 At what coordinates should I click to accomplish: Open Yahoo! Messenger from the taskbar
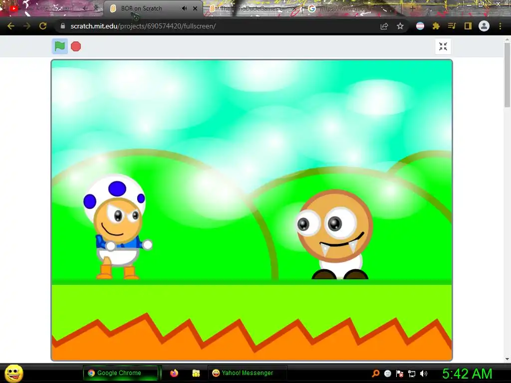coord(248,373)
